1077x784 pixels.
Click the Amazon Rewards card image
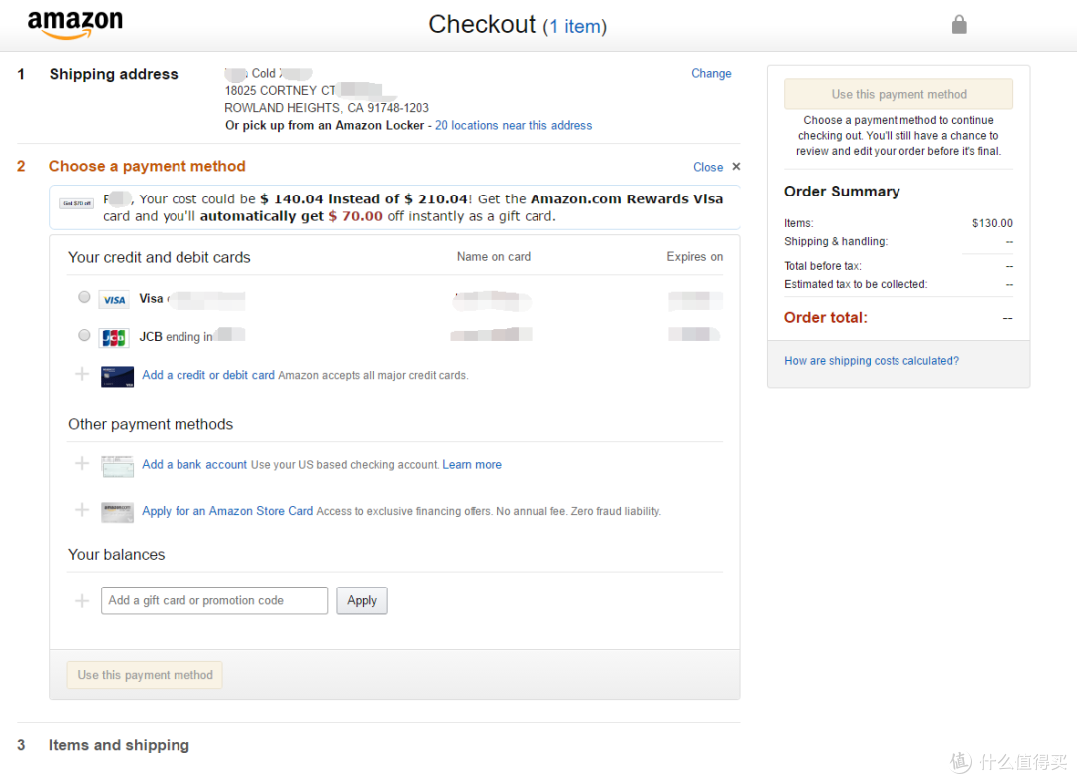(x=117, y=377)
